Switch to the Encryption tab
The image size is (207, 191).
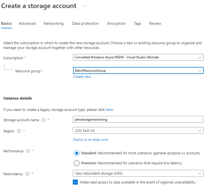click(116, 24)
